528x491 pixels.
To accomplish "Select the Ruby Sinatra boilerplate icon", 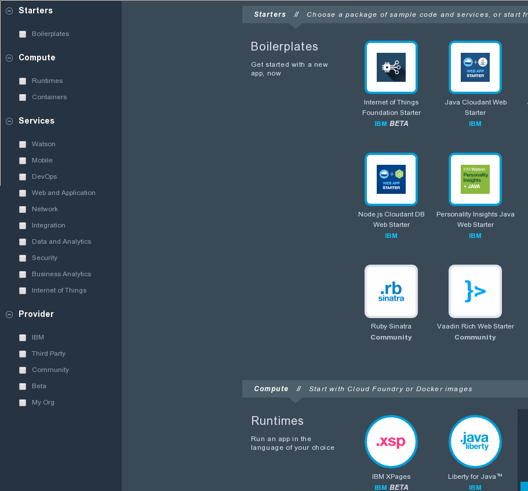I will [391, 291].
